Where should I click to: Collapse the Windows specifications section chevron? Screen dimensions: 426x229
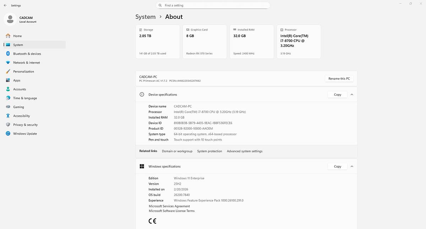click(x=352, y=166)
